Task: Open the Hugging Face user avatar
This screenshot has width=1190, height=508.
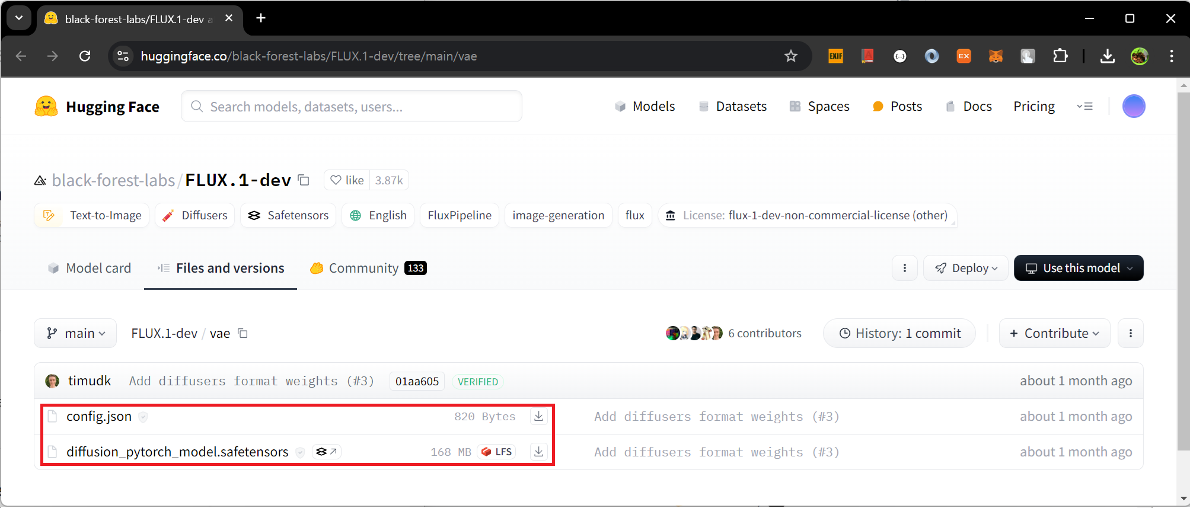Action: tap(1134, 107)
